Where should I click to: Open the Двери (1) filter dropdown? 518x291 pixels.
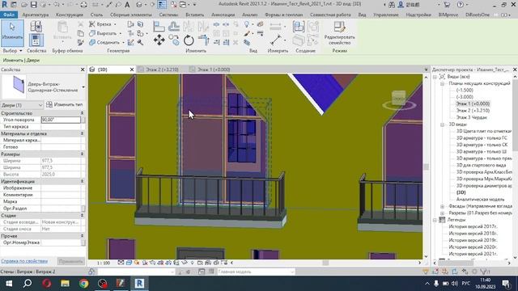click(22, 105)
